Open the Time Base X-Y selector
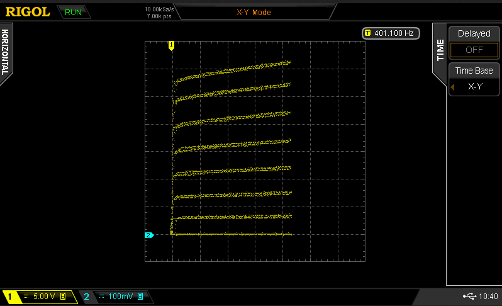The height and width of the screenshot is (306, 502). pos(476,86)
